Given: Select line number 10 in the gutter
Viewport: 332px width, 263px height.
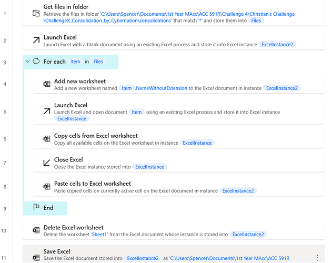Looking at the screenshot, I should click(4, 230).
